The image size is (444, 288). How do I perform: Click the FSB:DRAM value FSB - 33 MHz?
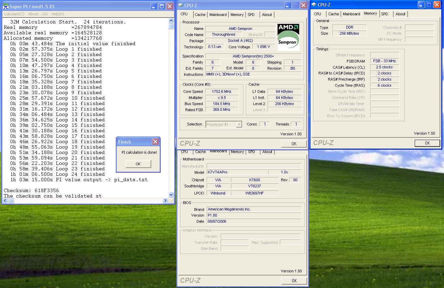click(384, 61)
